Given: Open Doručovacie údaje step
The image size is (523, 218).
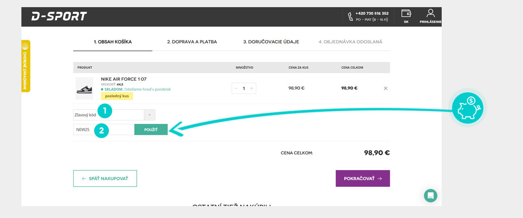Looking at the screenshot, I should 271,42.
